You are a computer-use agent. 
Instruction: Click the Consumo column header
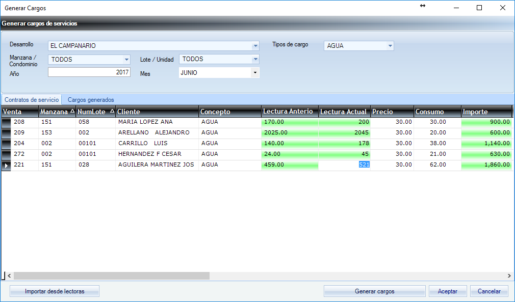point(437,112)
